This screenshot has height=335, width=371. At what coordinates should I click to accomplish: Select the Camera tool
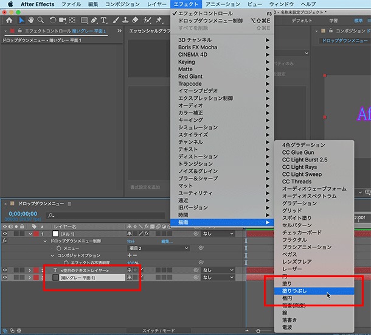[62, 20]
